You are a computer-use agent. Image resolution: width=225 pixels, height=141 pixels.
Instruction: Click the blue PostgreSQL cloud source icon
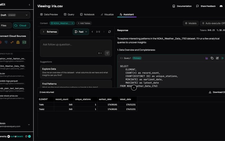click(6, 42)
